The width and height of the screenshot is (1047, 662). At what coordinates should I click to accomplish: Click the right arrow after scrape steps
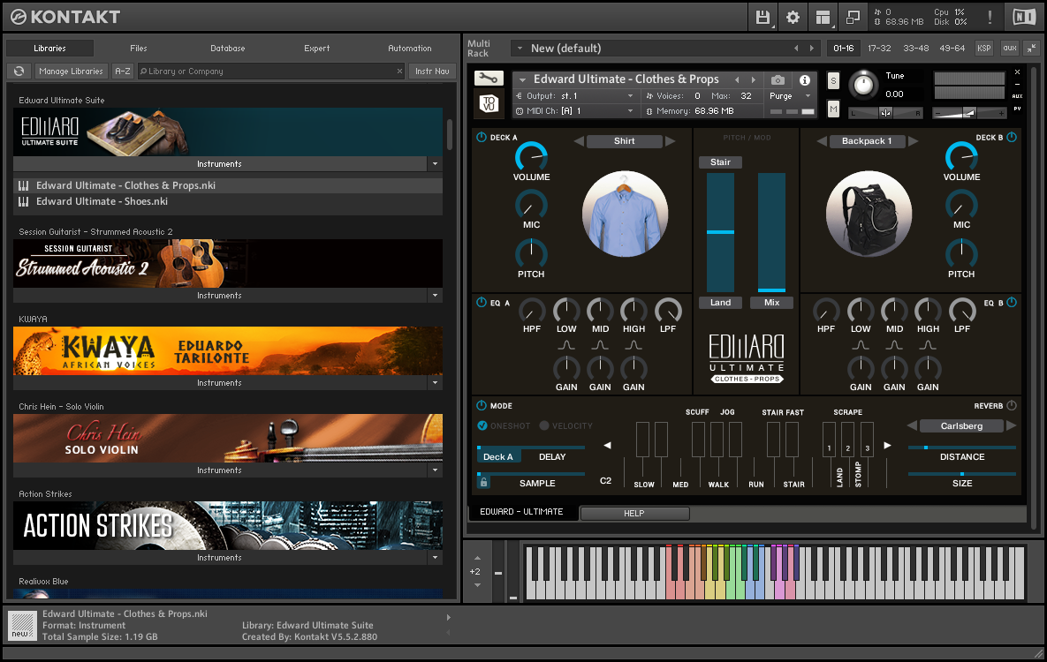coord(887,445)
